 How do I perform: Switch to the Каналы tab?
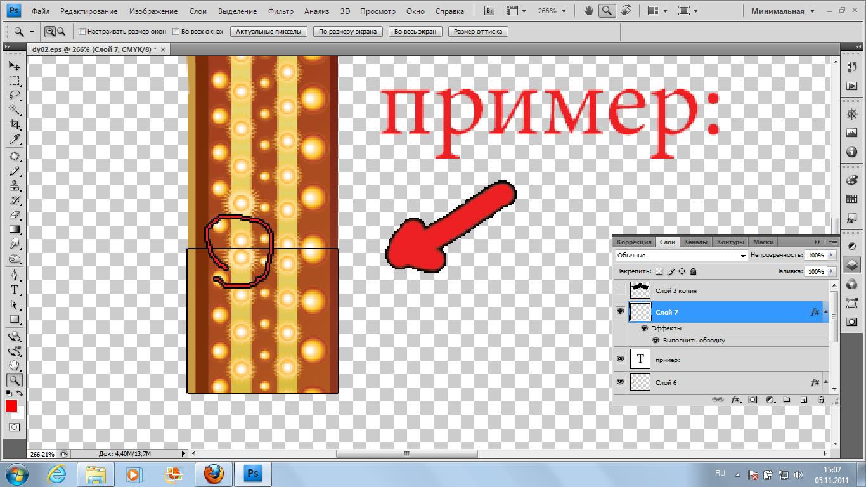pyautogui.click(x=695, y=242)
